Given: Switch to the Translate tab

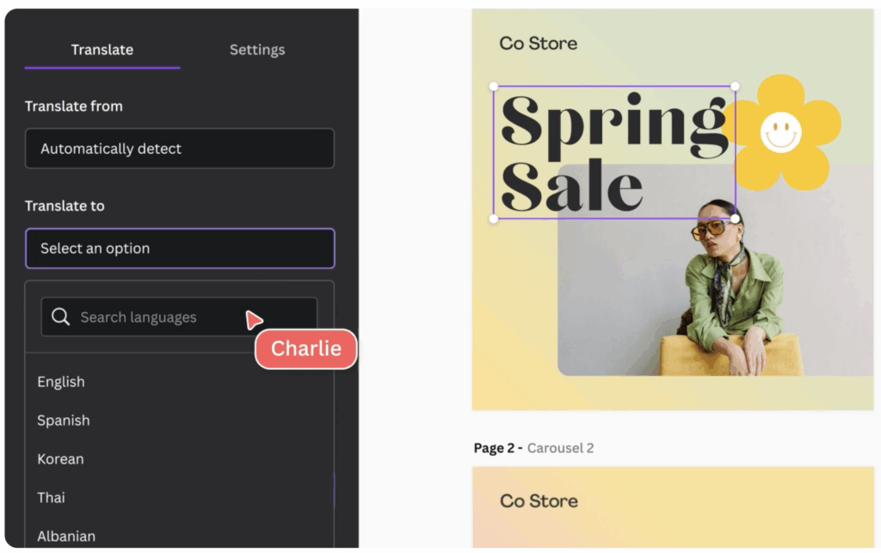Looking at the screenshot, I should pos(102,49).
